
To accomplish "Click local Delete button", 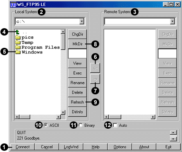I will click(x=77, y=92).
